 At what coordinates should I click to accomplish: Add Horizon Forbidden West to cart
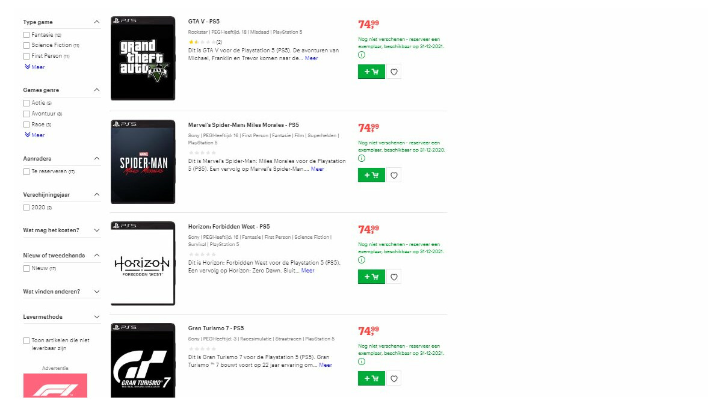tap(371, 277)
